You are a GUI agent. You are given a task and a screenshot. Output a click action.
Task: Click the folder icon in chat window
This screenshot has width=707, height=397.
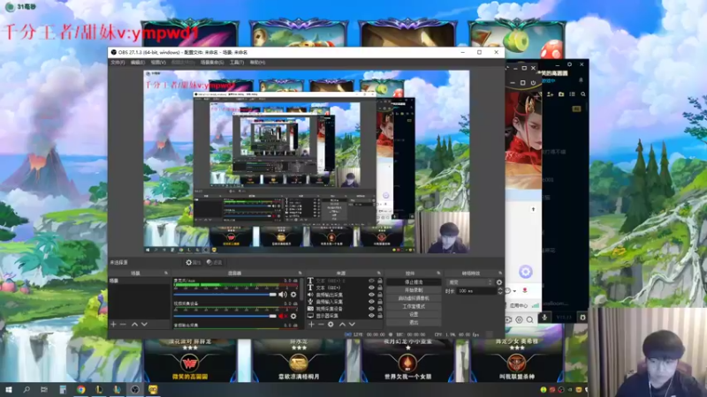(561, 94)
